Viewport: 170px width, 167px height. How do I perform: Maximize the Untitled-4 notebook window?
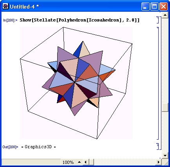click(154, 6)
